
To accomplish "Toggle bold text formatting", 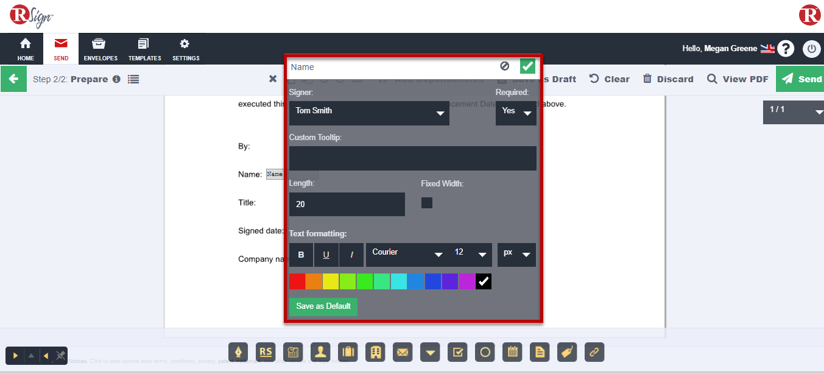I will click(301, 255).
